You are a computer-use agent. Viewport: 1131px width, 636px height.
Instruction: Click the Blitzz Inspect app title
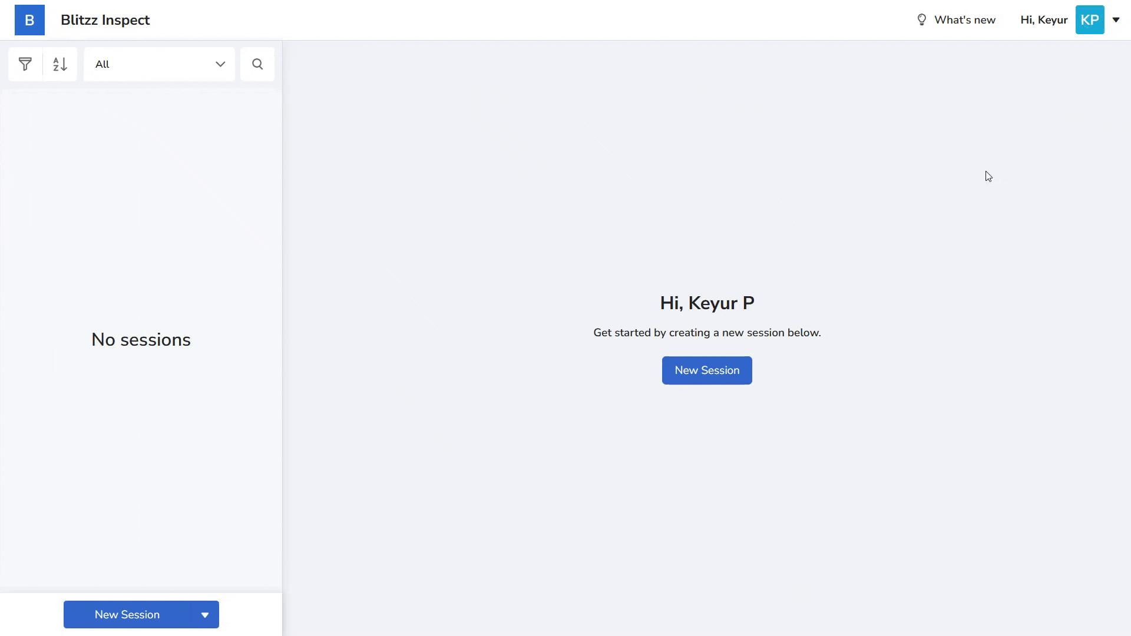point(105,20)
